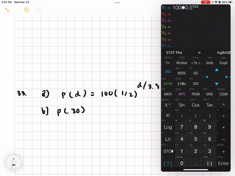Click the logBASE shortcut label
Image resolution: width=235 pixels, height=176 pixels.
[x=224, y=53]
